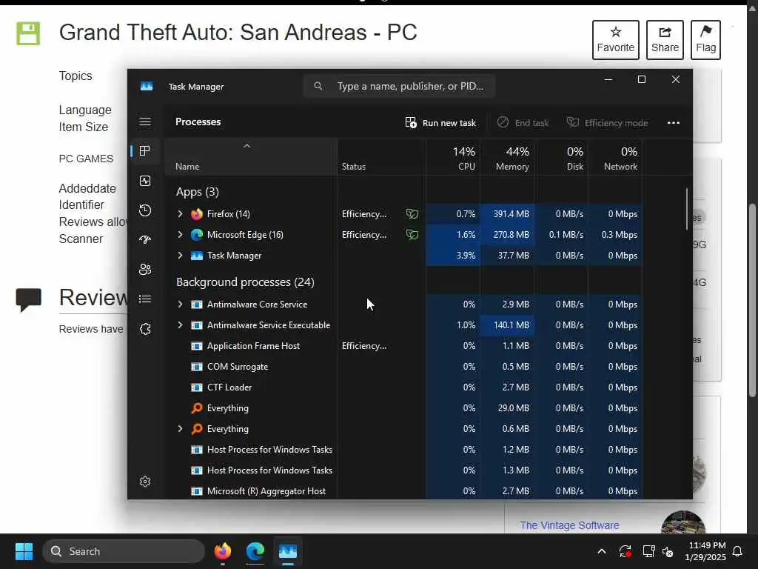Click the muted volume tray icon
The image size is (758, 569).
pos(668,551)
